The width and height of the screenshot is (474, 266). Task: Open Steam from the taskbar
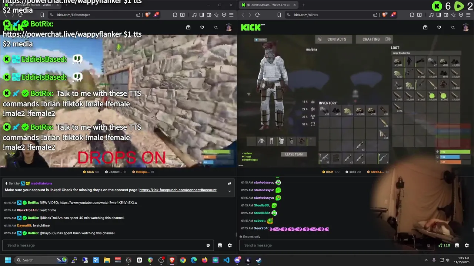pyautogui.click(x=259, y=260)
